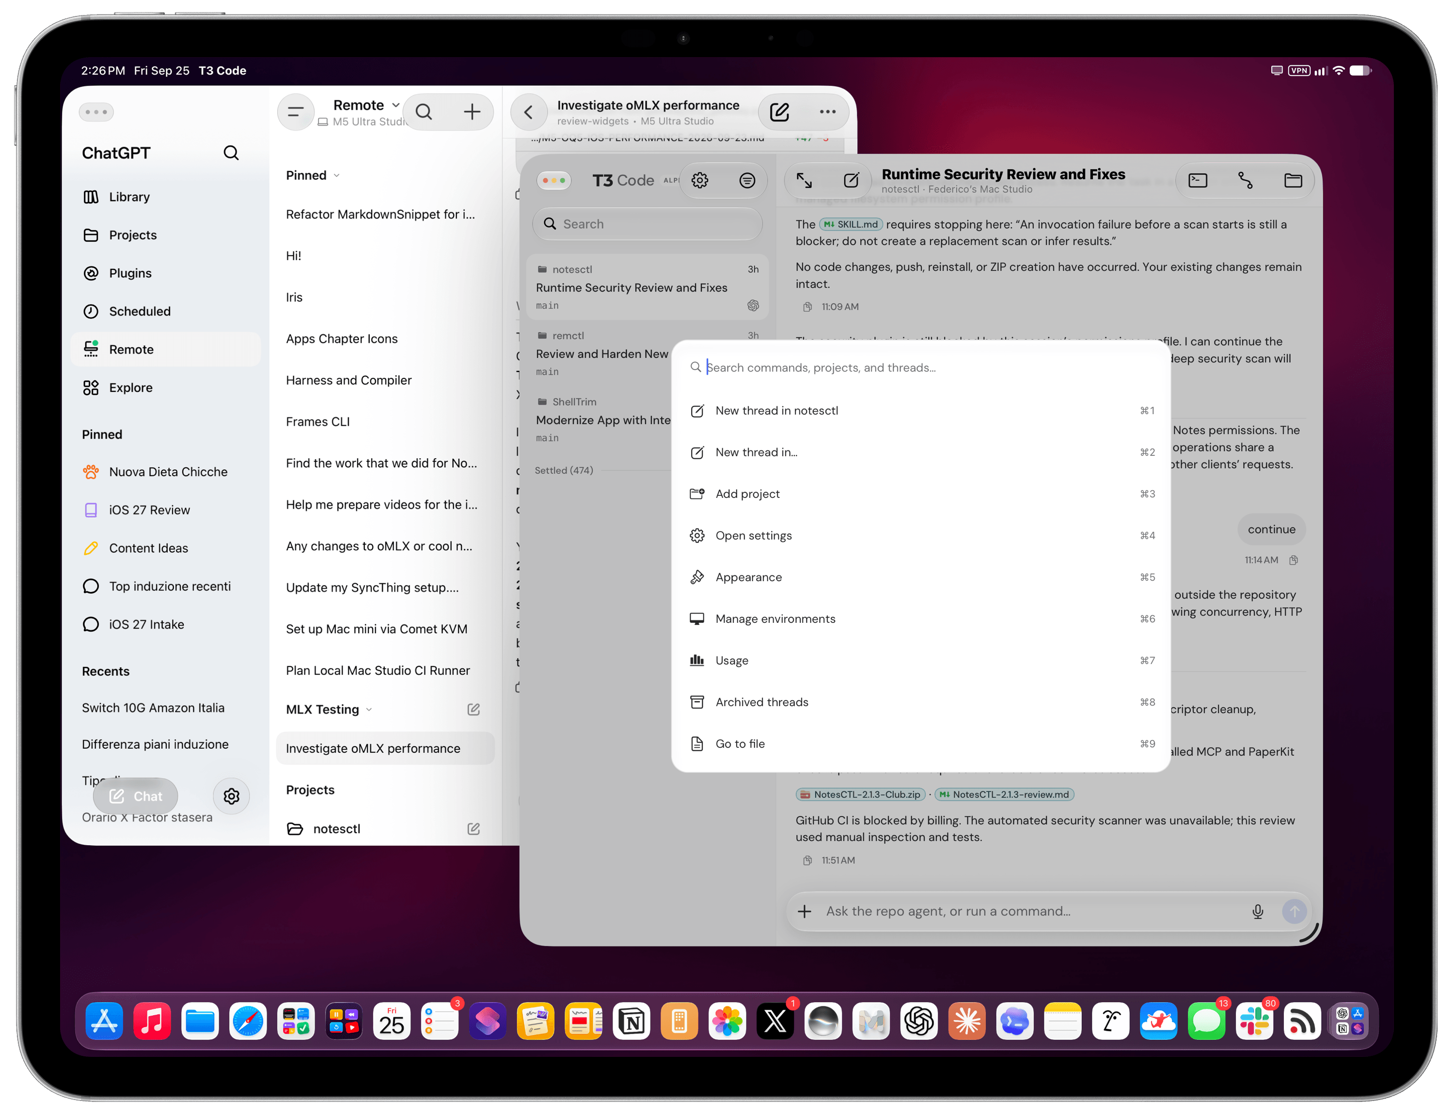
Task: Open the T3 Code settings gear
Action: click(x=699, y=180)
